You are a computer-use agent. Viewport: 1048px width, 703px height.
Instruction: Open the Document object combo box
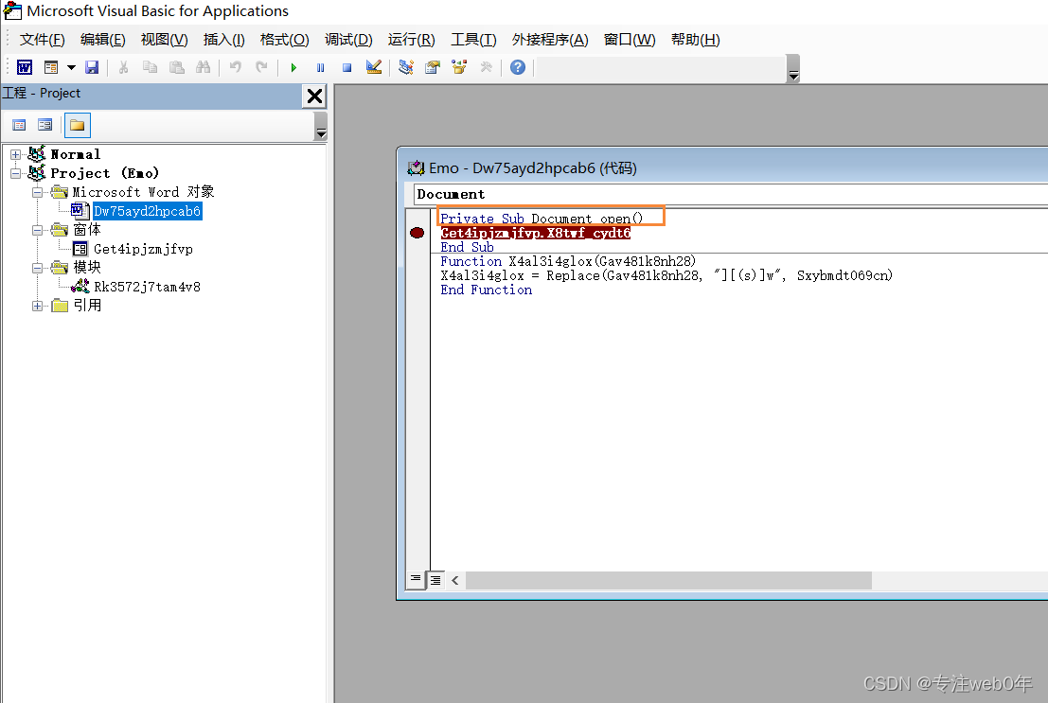point(731,195)
